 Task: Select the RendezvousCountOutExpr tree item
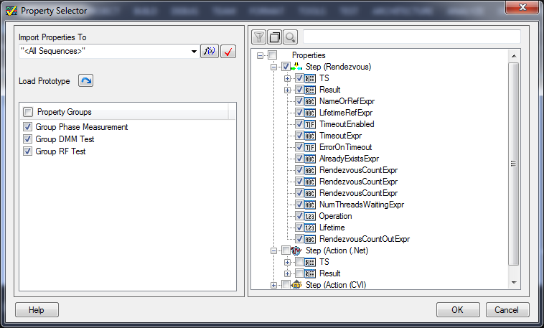(x=364, y=239)
